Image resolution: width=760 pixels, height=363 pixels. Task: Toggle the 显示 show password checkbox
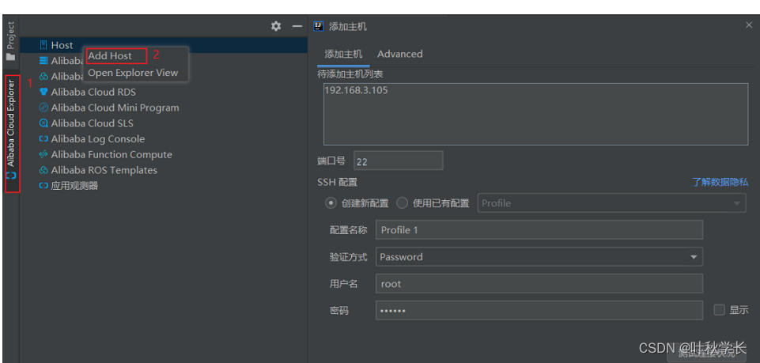tap(720, 310)
